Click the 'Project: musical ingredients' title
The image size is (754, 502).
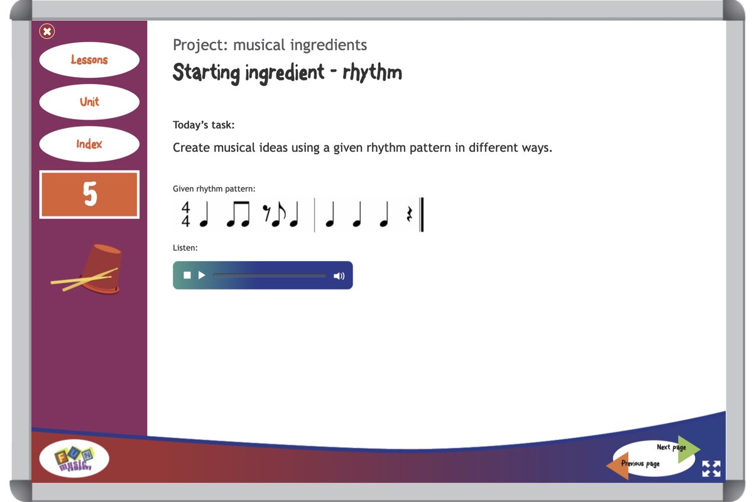(x=270, y=45)
